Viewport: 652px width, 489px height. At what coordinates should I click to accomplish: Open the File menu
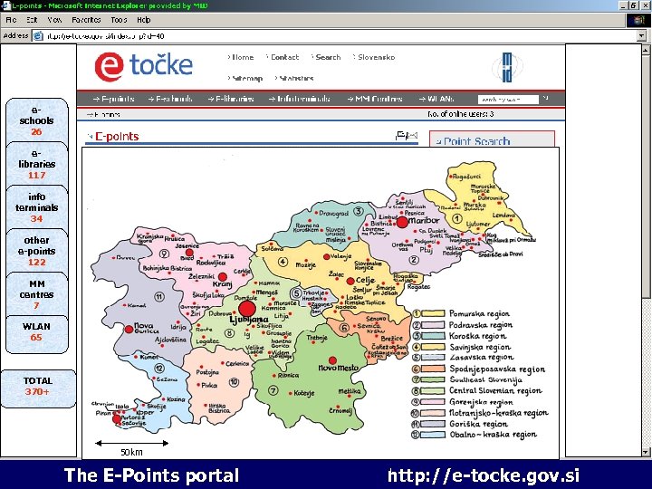tap(11, 20)
